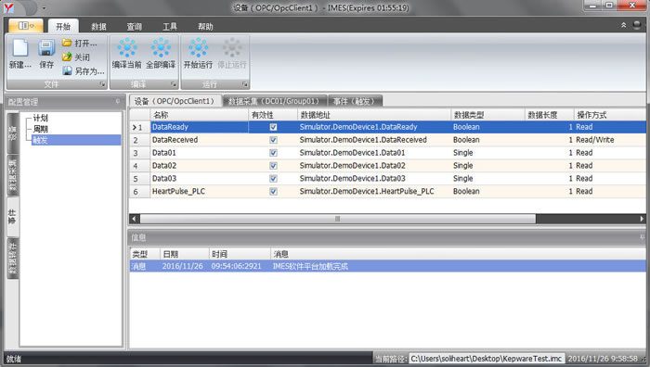Screen dimensions: 650x367
Task: Expand 运行 group dialog launcher
Action: [x=244, y=84]
